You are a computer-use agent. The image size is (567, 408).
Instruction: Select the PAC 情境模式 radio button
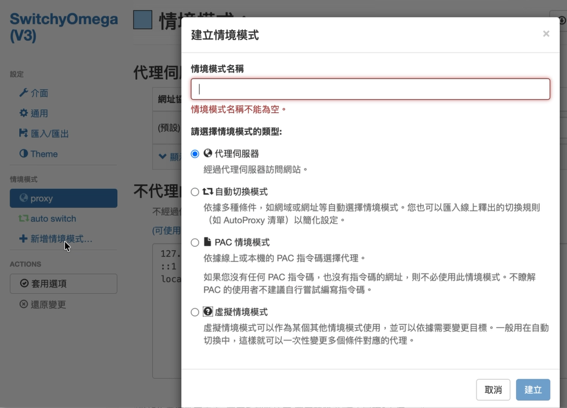tap(195, 242)
